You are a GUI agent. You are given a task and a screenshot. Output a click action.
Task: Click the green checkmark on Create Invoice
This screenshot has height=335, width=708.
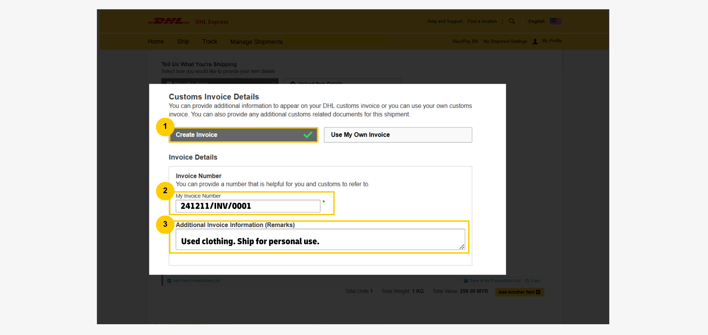308,135
